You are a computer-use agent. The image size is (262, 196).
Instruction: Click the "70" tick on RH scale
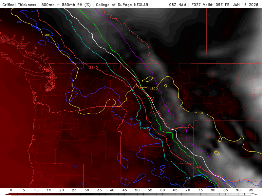tap(188, 190)
